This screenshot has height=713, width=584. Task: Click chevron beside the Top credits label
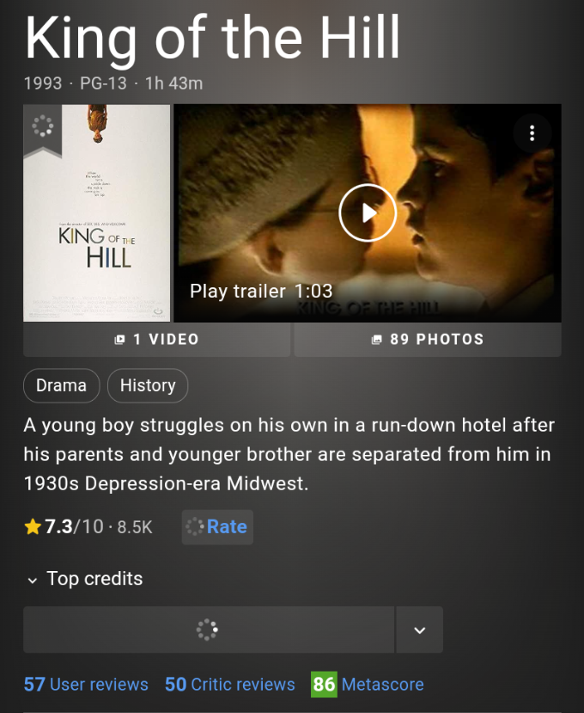click(33, 581)
